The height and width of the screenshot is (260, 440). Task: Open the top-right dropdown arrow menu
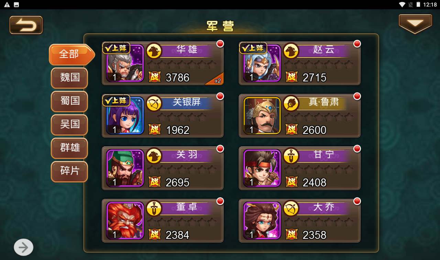(415, 24)
